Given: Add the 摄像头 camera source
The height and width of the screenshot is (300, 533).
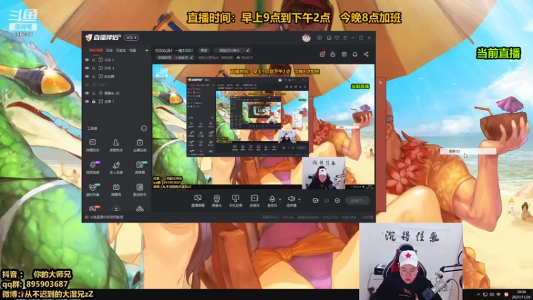Looking at the screenshot, I should pos(217,201).
